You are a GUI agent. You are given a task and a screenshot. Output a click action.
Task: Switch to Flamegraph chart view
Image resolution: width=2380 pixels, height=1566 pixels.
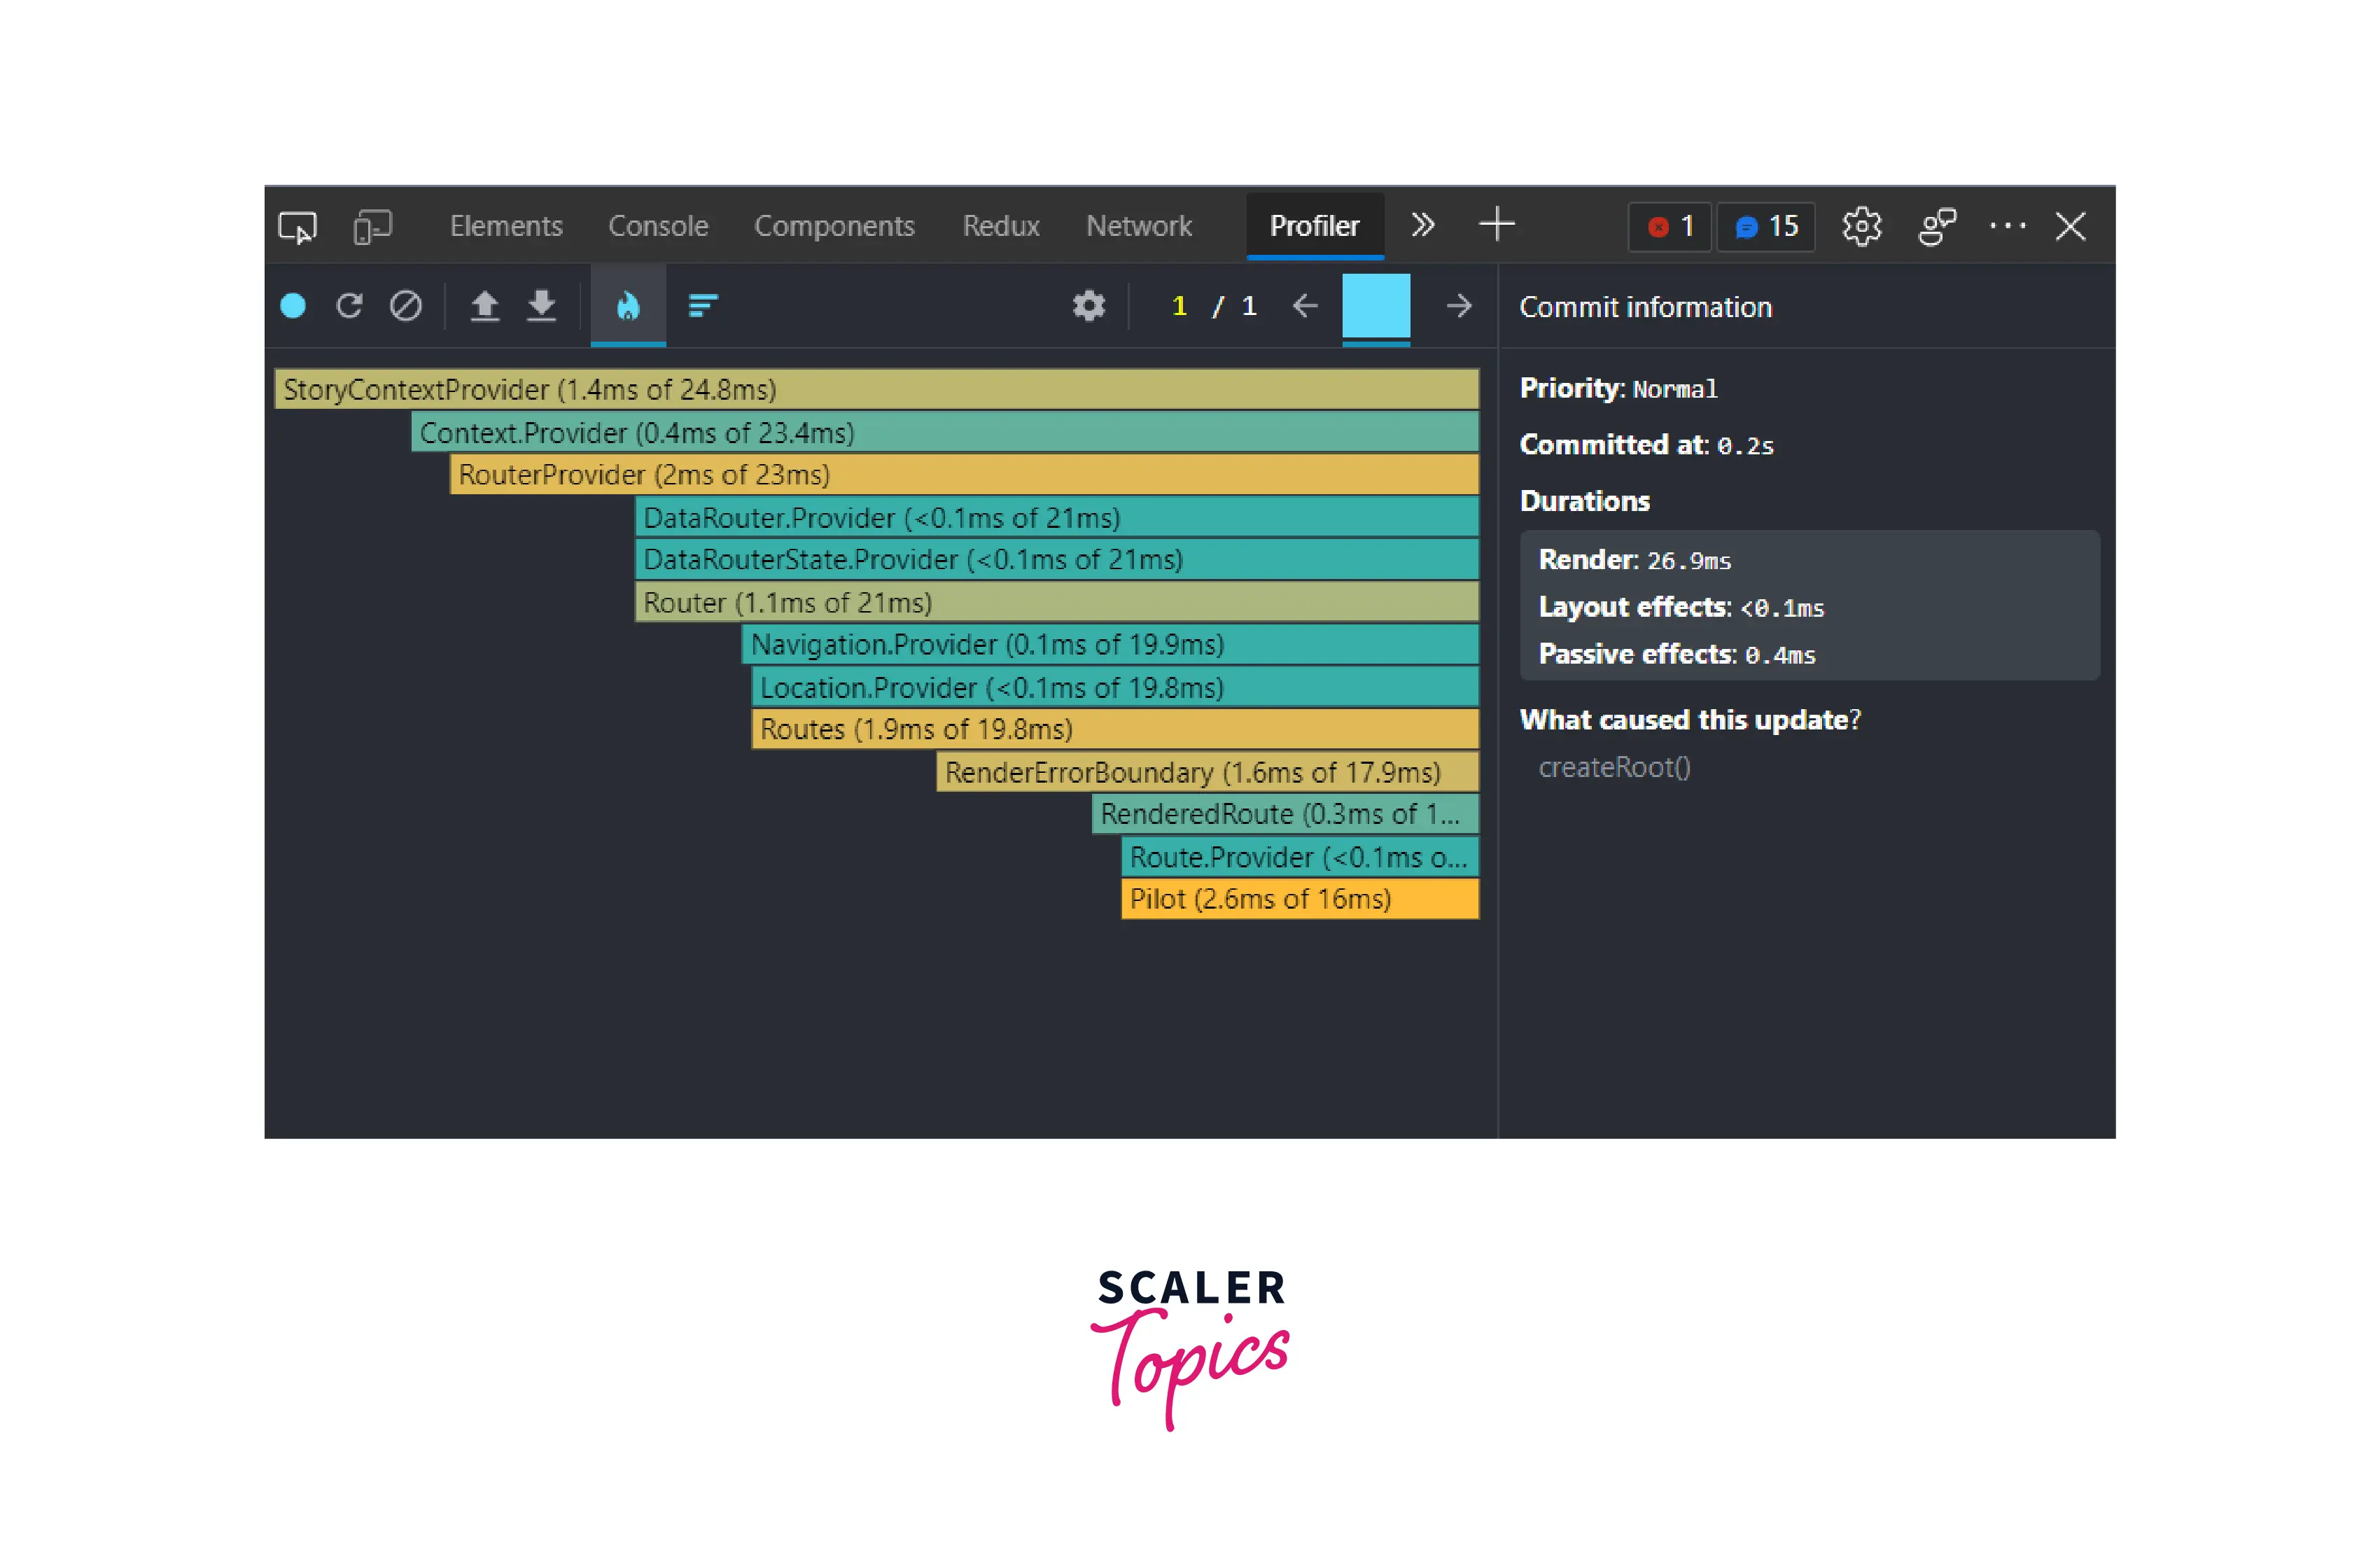tap(628, 306)
